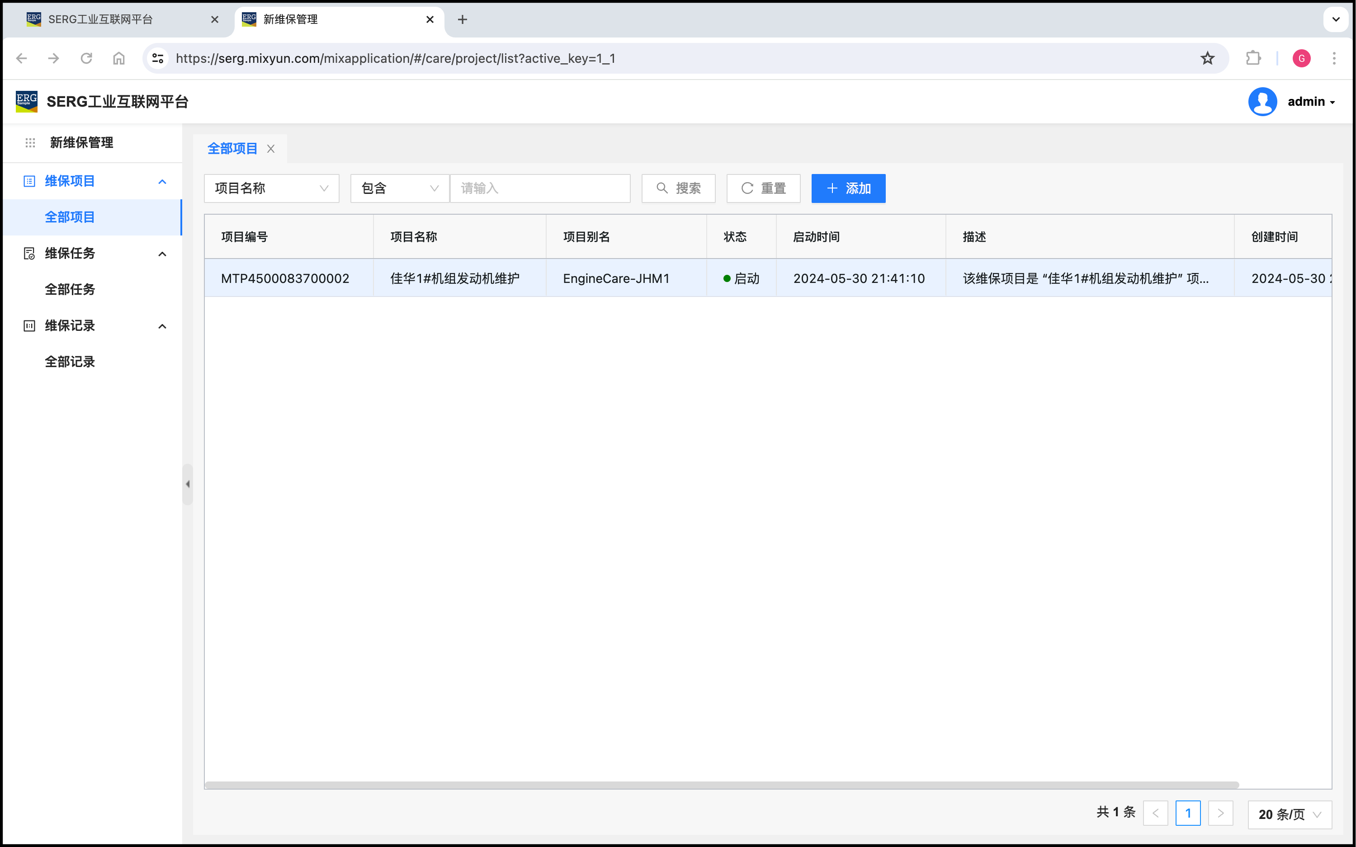This screenshot has height=847, width=1356.
Task: Close the 全部项目 page tab
Action: [x=271, y=149]
